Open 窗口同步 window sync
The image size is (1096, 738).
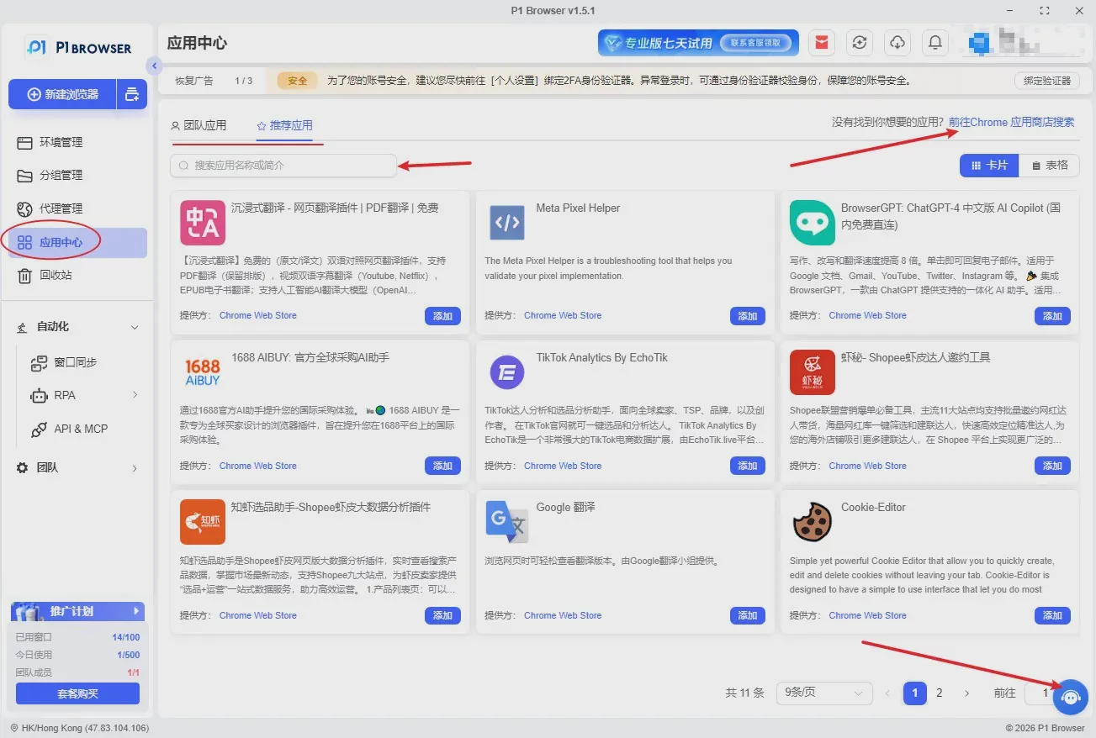coord(77,362)
